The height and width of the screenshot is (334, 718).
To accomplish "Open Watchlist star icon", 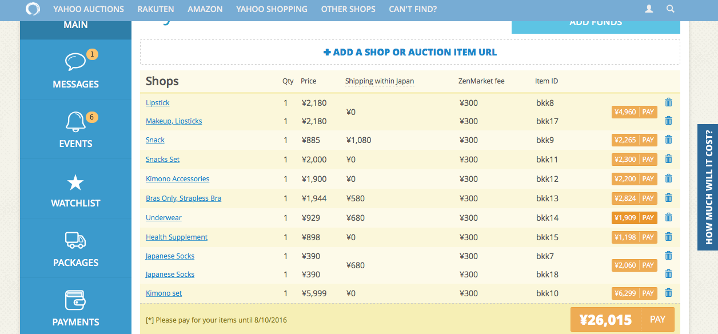I will pyautogui.click(x=75, y=183).
